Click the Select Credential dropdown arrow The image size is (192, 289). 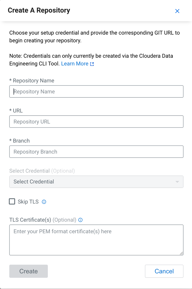pos(177,182)
